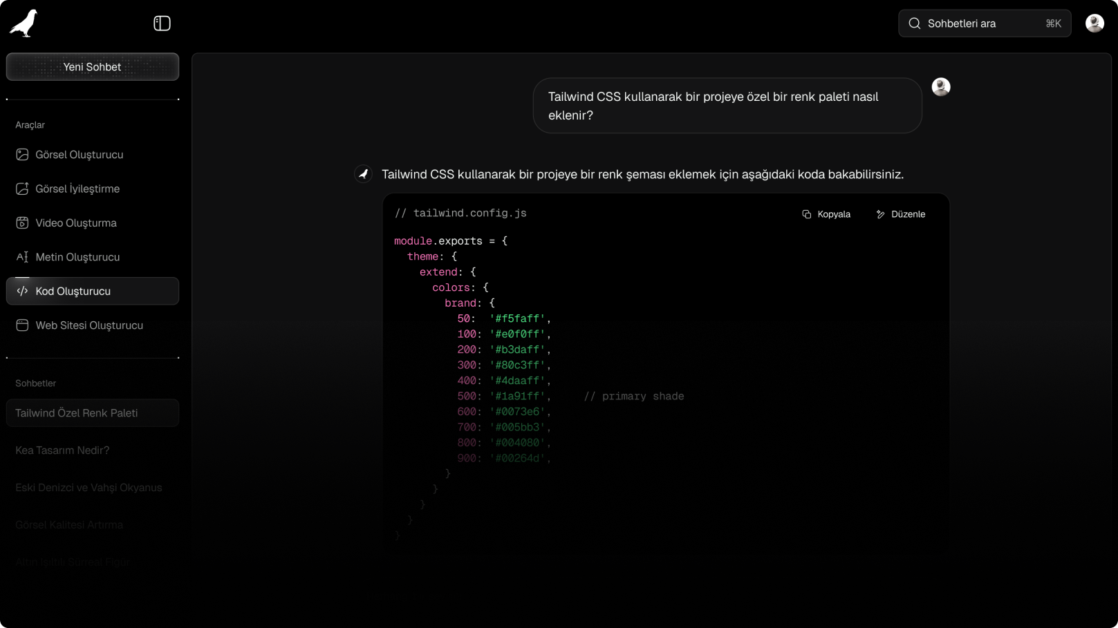Click the user avatar beside the question bubble
The image size is (1118, 628).
tap(941, 87)
